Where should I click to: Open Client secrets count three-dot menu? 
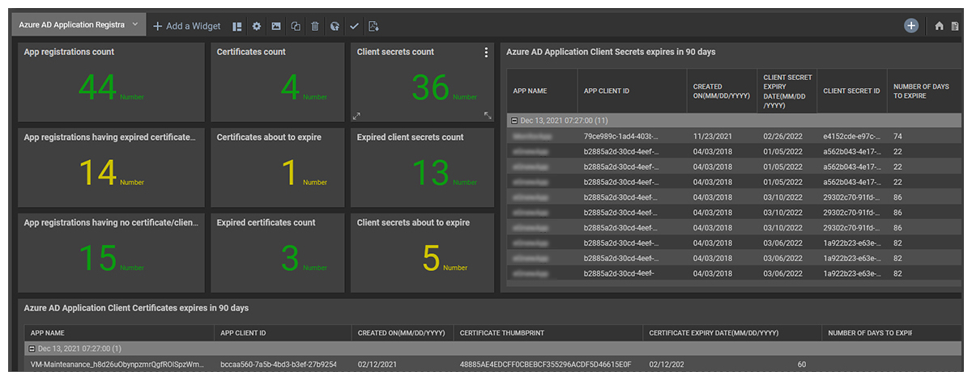coord(486,53)
